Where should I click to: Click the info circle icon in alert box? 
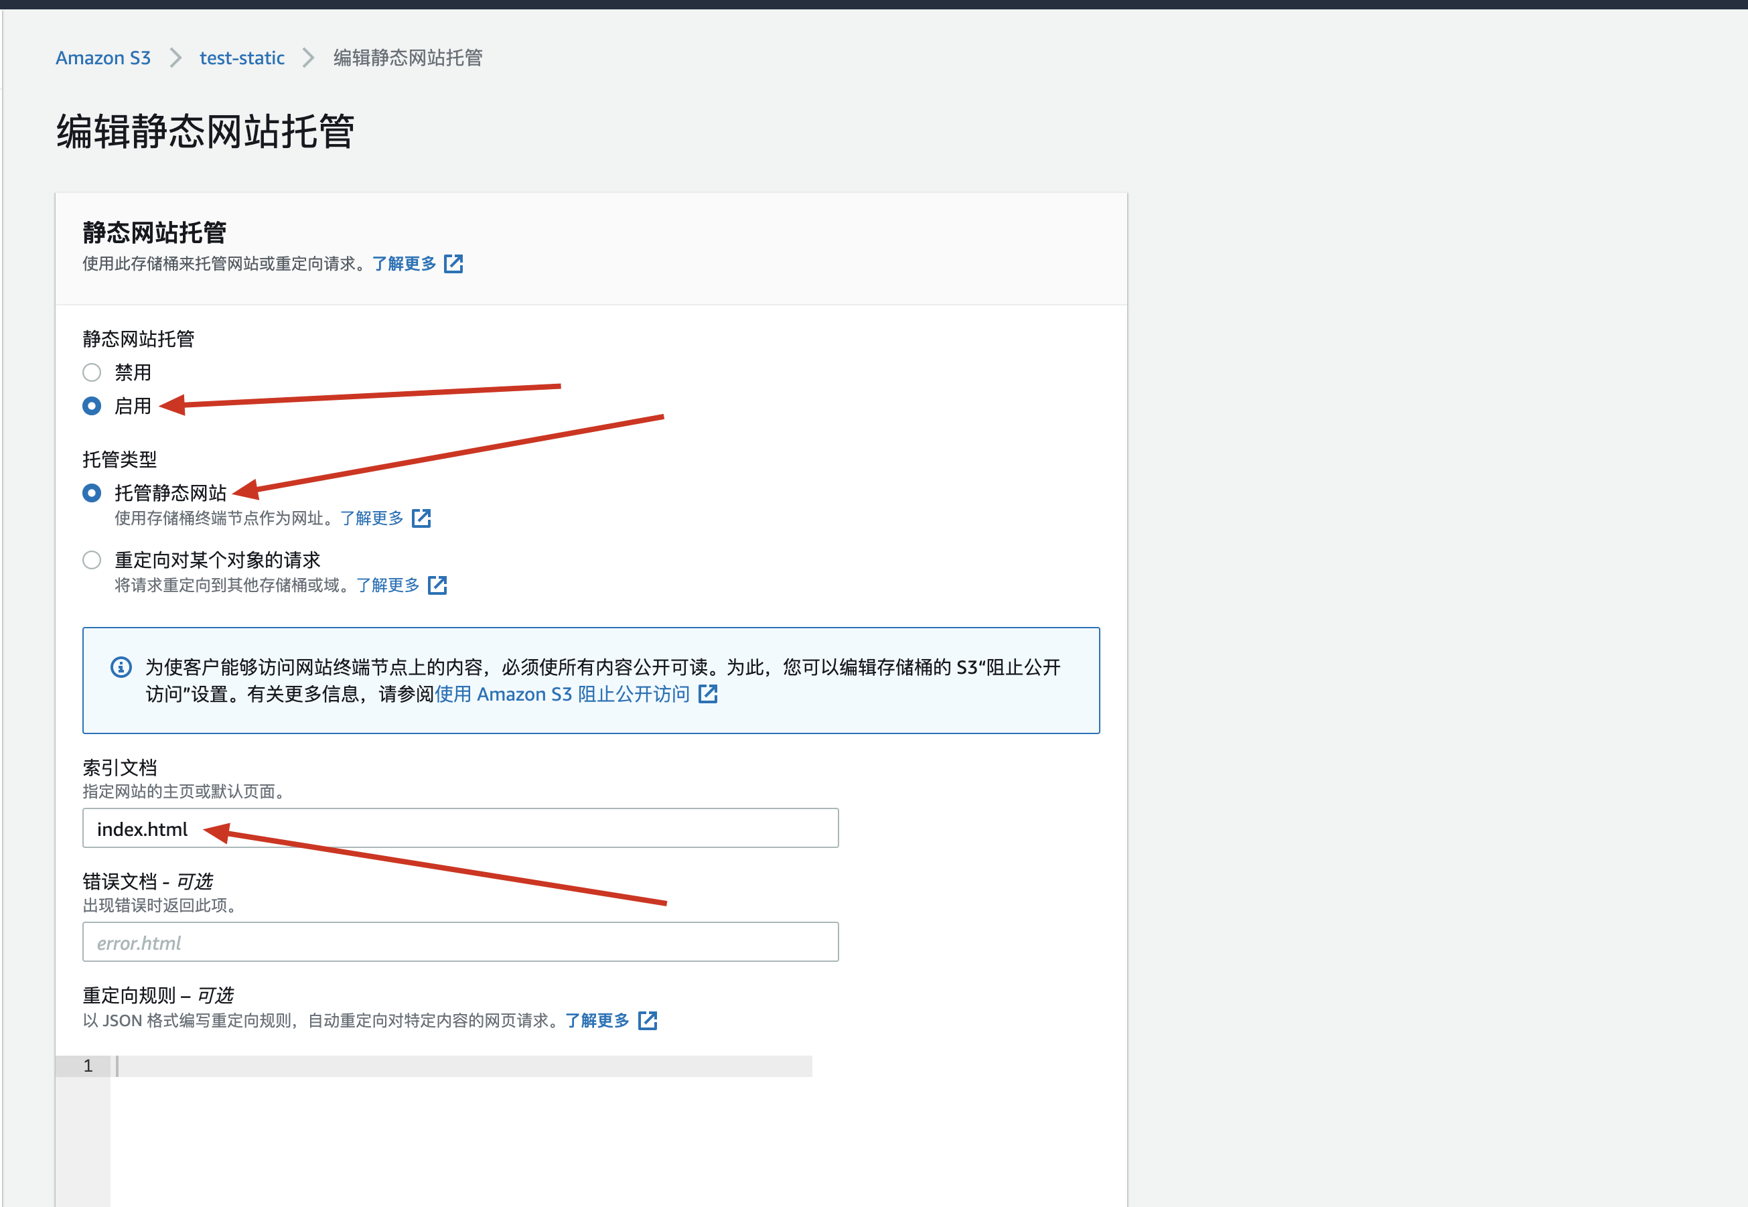pyautogui.click(x=121, y=667)
